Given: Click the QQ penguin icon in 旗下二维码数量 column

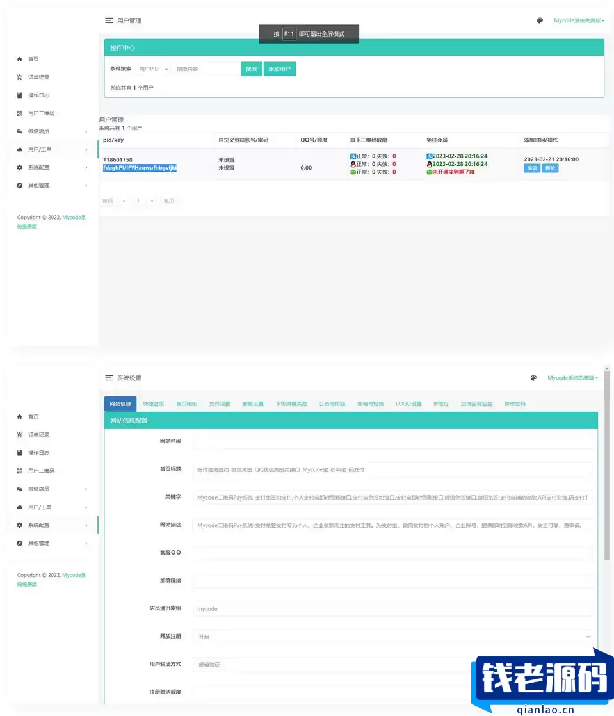Looking at the screenshot, I should point(353,164).
